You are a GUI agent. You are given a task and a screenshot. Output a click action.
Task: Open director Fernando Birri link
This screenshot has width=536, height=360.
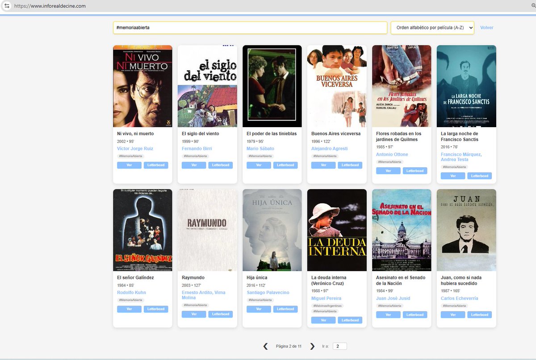tap(197, 149)
